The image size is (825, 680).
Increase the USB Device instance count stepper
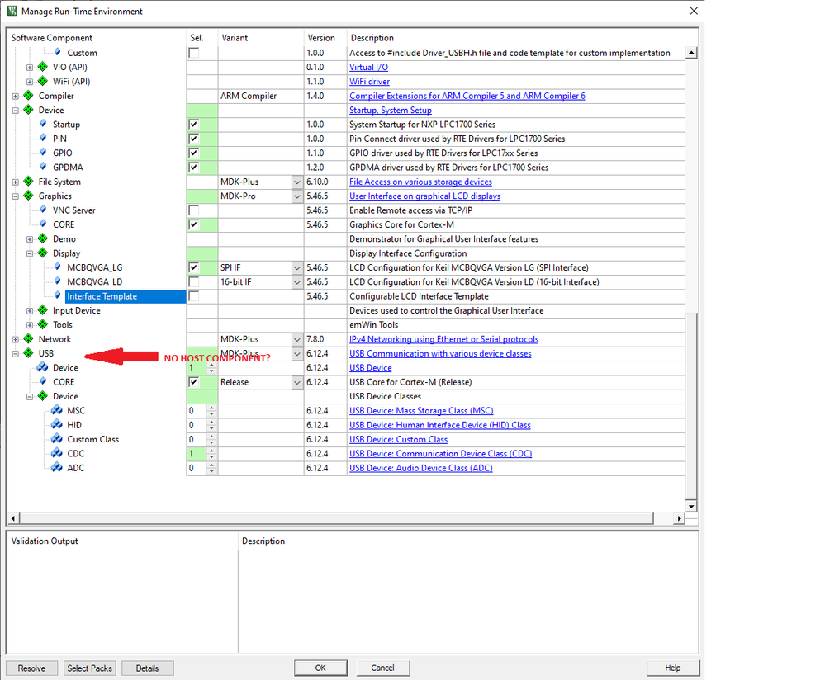point(211,365)
